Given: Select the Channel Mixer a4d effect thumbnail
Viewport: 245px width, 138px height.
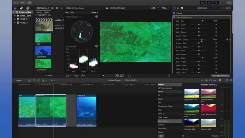Looking at the screenshot, I should click(208, 94).
